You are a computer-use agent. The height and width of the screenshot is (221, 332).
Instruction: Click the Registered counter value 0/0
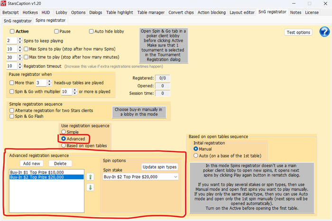[x=163, y=78]
